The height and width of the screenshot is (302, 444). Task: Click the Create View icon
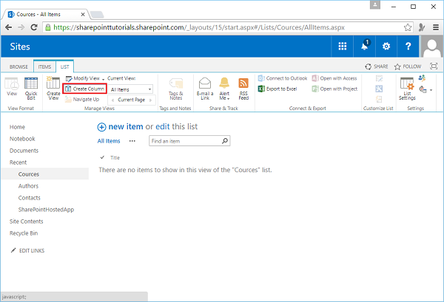(53, 88)
